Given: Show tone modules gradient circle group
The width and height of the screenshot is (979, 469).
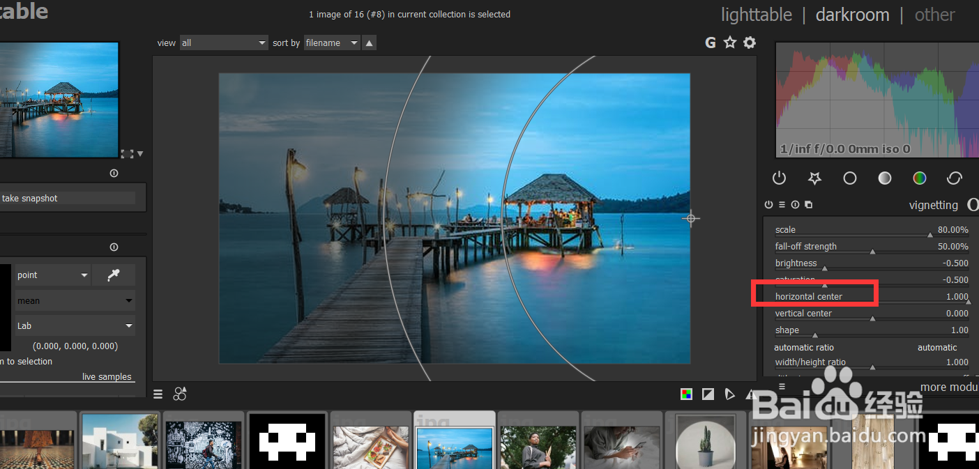Looking at the screenshot, I should click(x=885, y=178).
